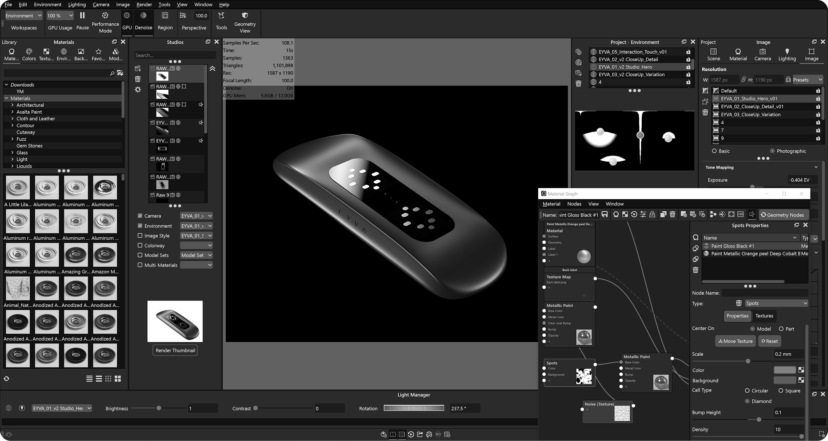Open the Project Image tab
Viewport: 828px width, 441px height.
click(x=811, y=54)
